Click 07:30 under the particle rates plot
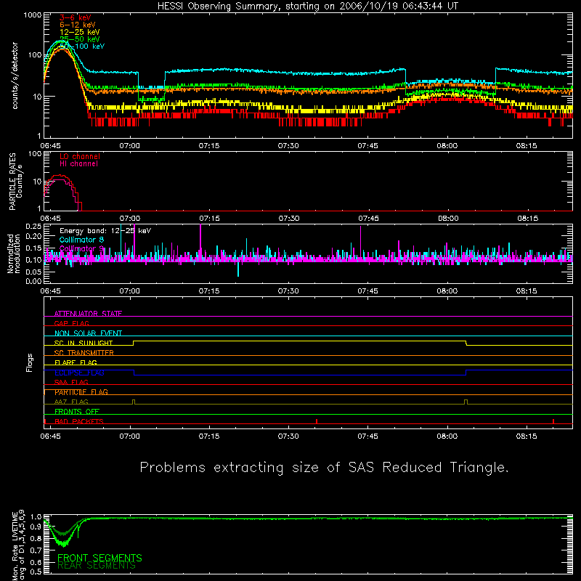Screen dimensions: 581x581 [288, 219]
